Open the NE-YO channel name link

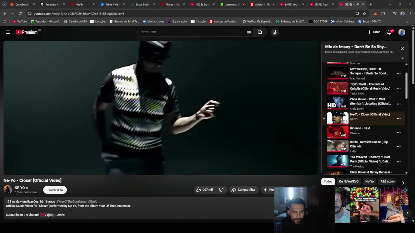[19, 188]
